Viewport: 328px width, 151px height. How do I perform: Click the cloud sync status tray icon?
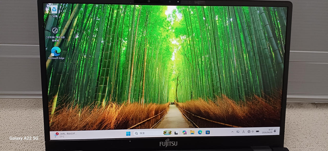click(x=238, y=132)
